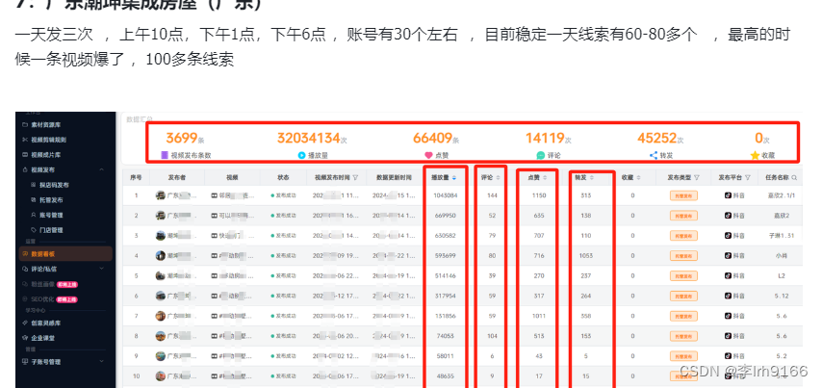Click the publisher avatar in row 4
The height and width of the screenshot is (388, 822).
click(x=161, y=256)
